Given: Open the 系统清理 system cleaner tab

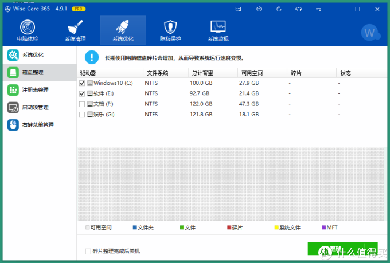Looking at the screenshot, I should click(75, 30).
